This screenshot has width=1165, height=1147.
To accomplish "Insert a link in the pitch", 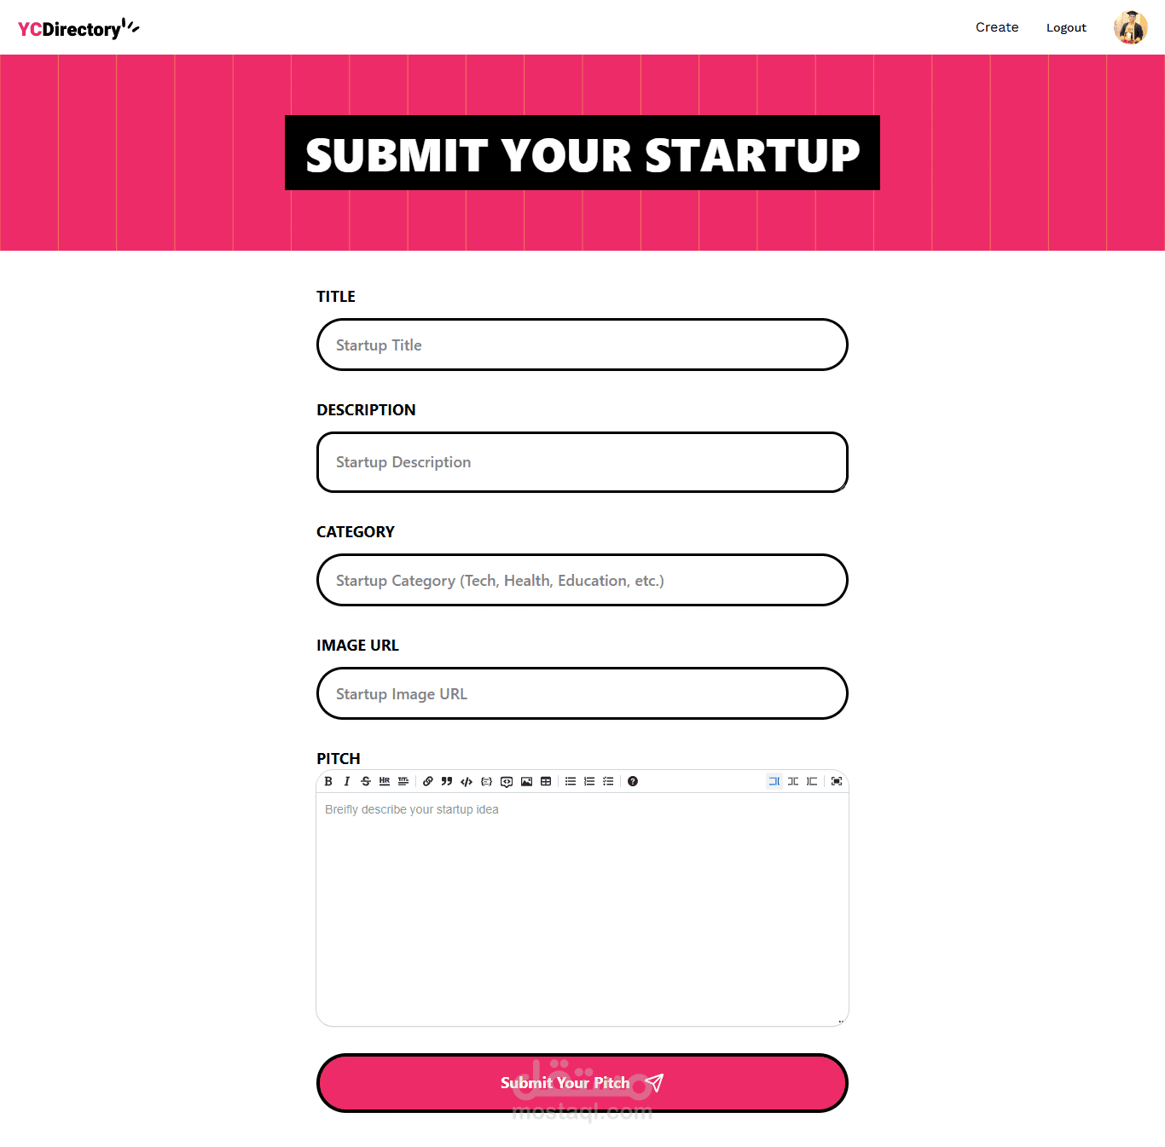I will (x=428, y=781).
